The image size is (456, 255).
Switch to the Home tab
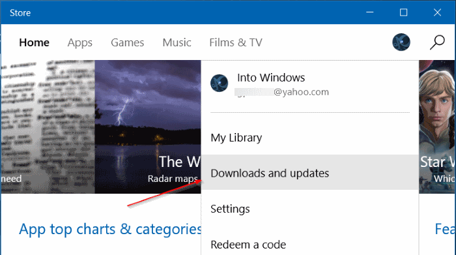35,42
